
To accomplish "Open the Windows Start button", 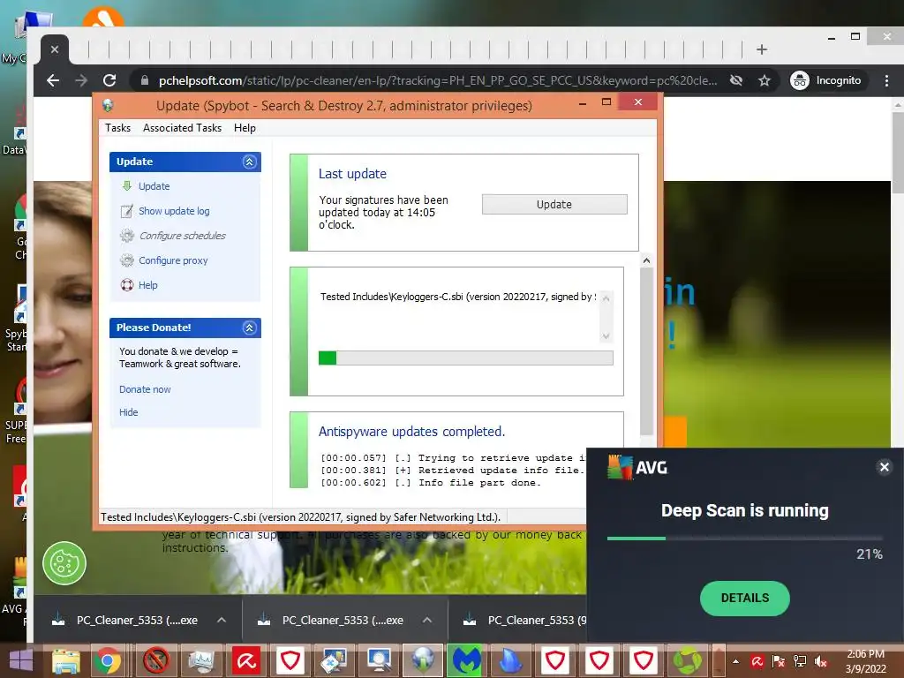I will point(21,660).
